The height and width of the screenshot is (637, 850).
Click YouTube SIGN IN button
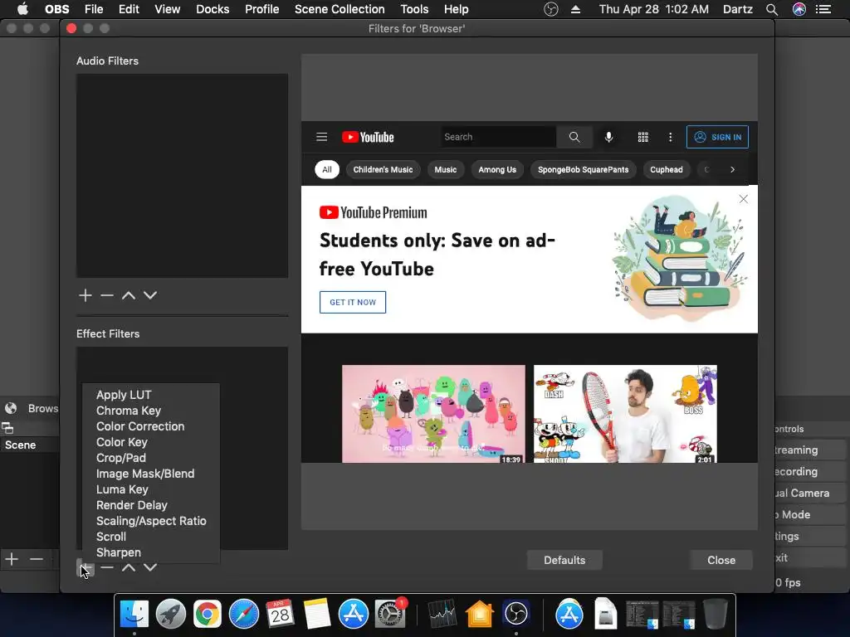(717, 137)
